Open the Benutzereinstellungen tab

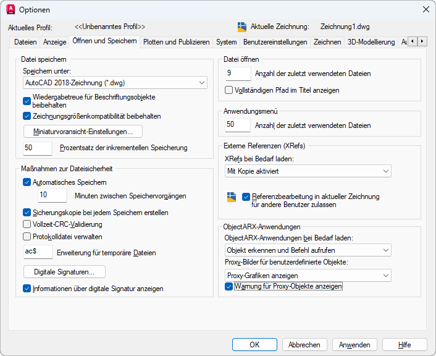pos(275,42)
